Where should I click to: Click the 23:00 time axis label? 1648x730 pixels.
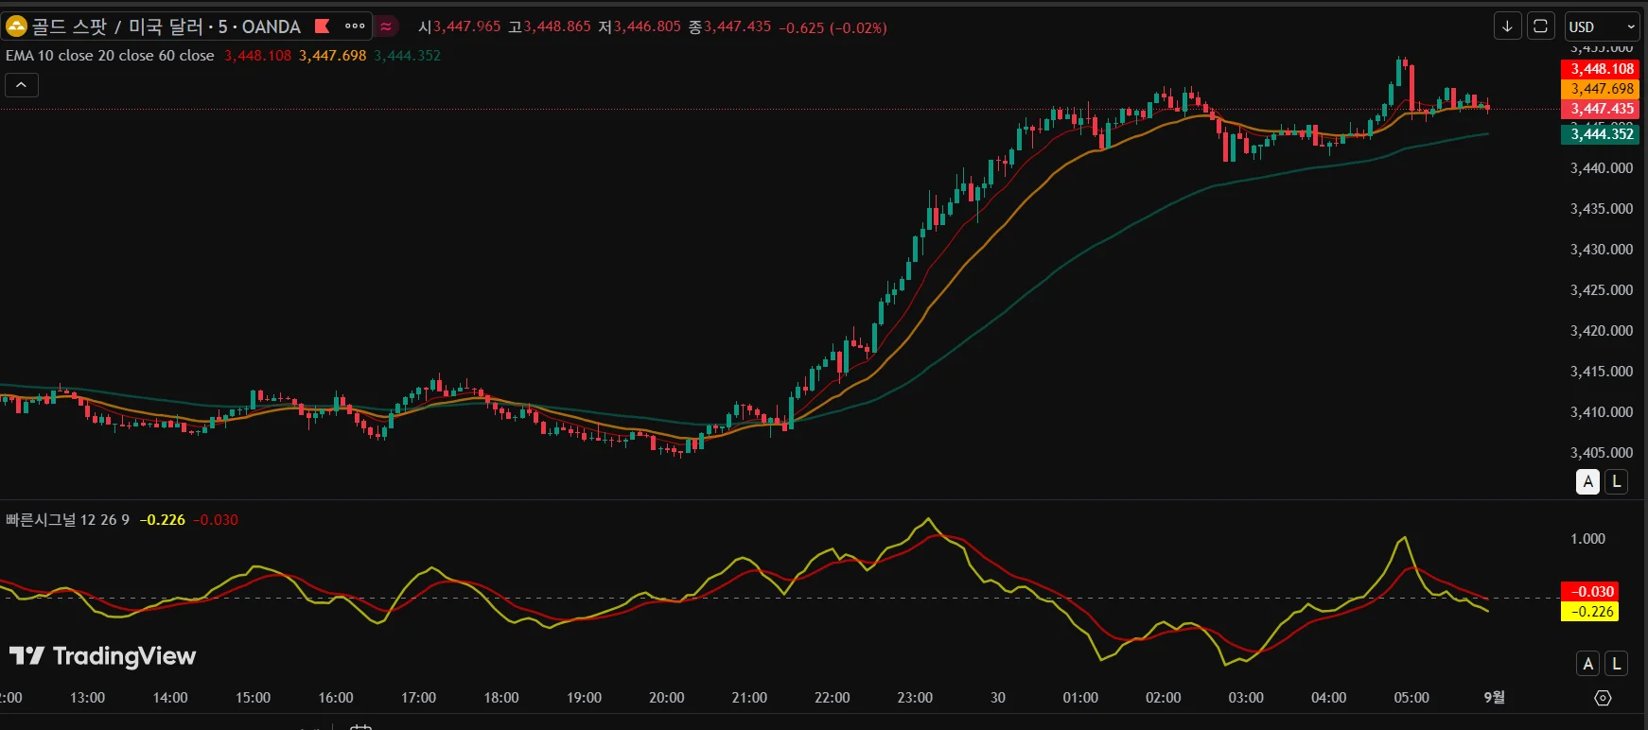tap(915, 698)
